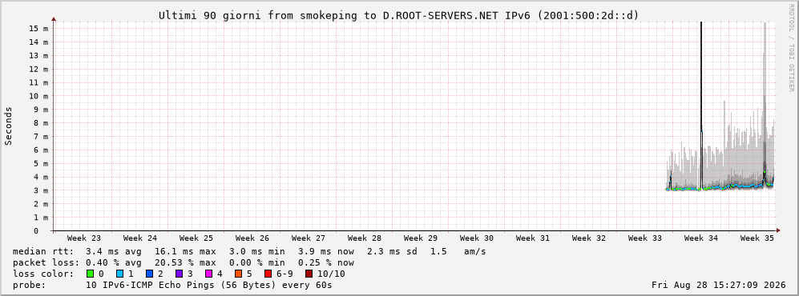
Task: Click the blue loss color 2 swatch
Action: pyautogui.click(x=149, y=274)
